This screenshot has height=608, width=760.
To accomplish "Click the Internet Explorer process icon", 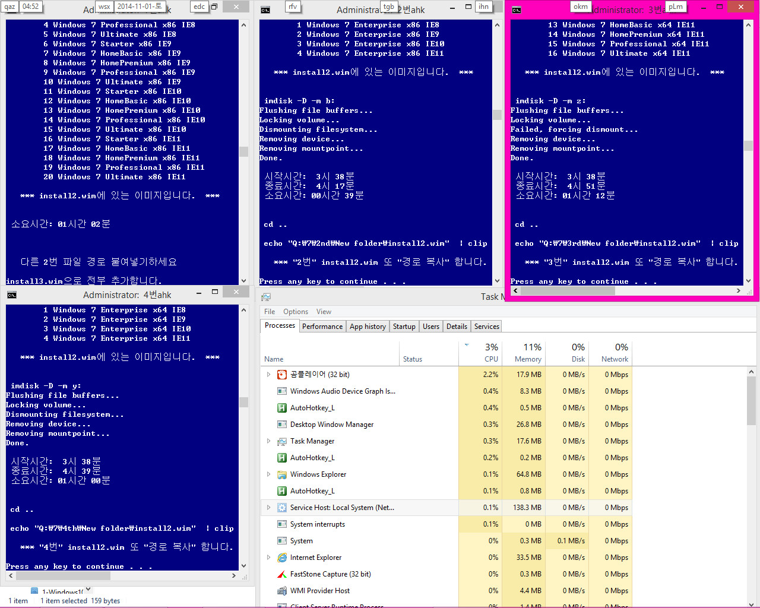I will [283, 558].
